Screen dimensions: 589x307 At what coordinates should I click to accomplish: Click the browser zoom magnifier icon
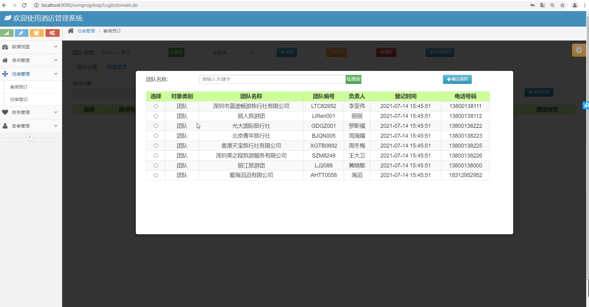(552, 5)
